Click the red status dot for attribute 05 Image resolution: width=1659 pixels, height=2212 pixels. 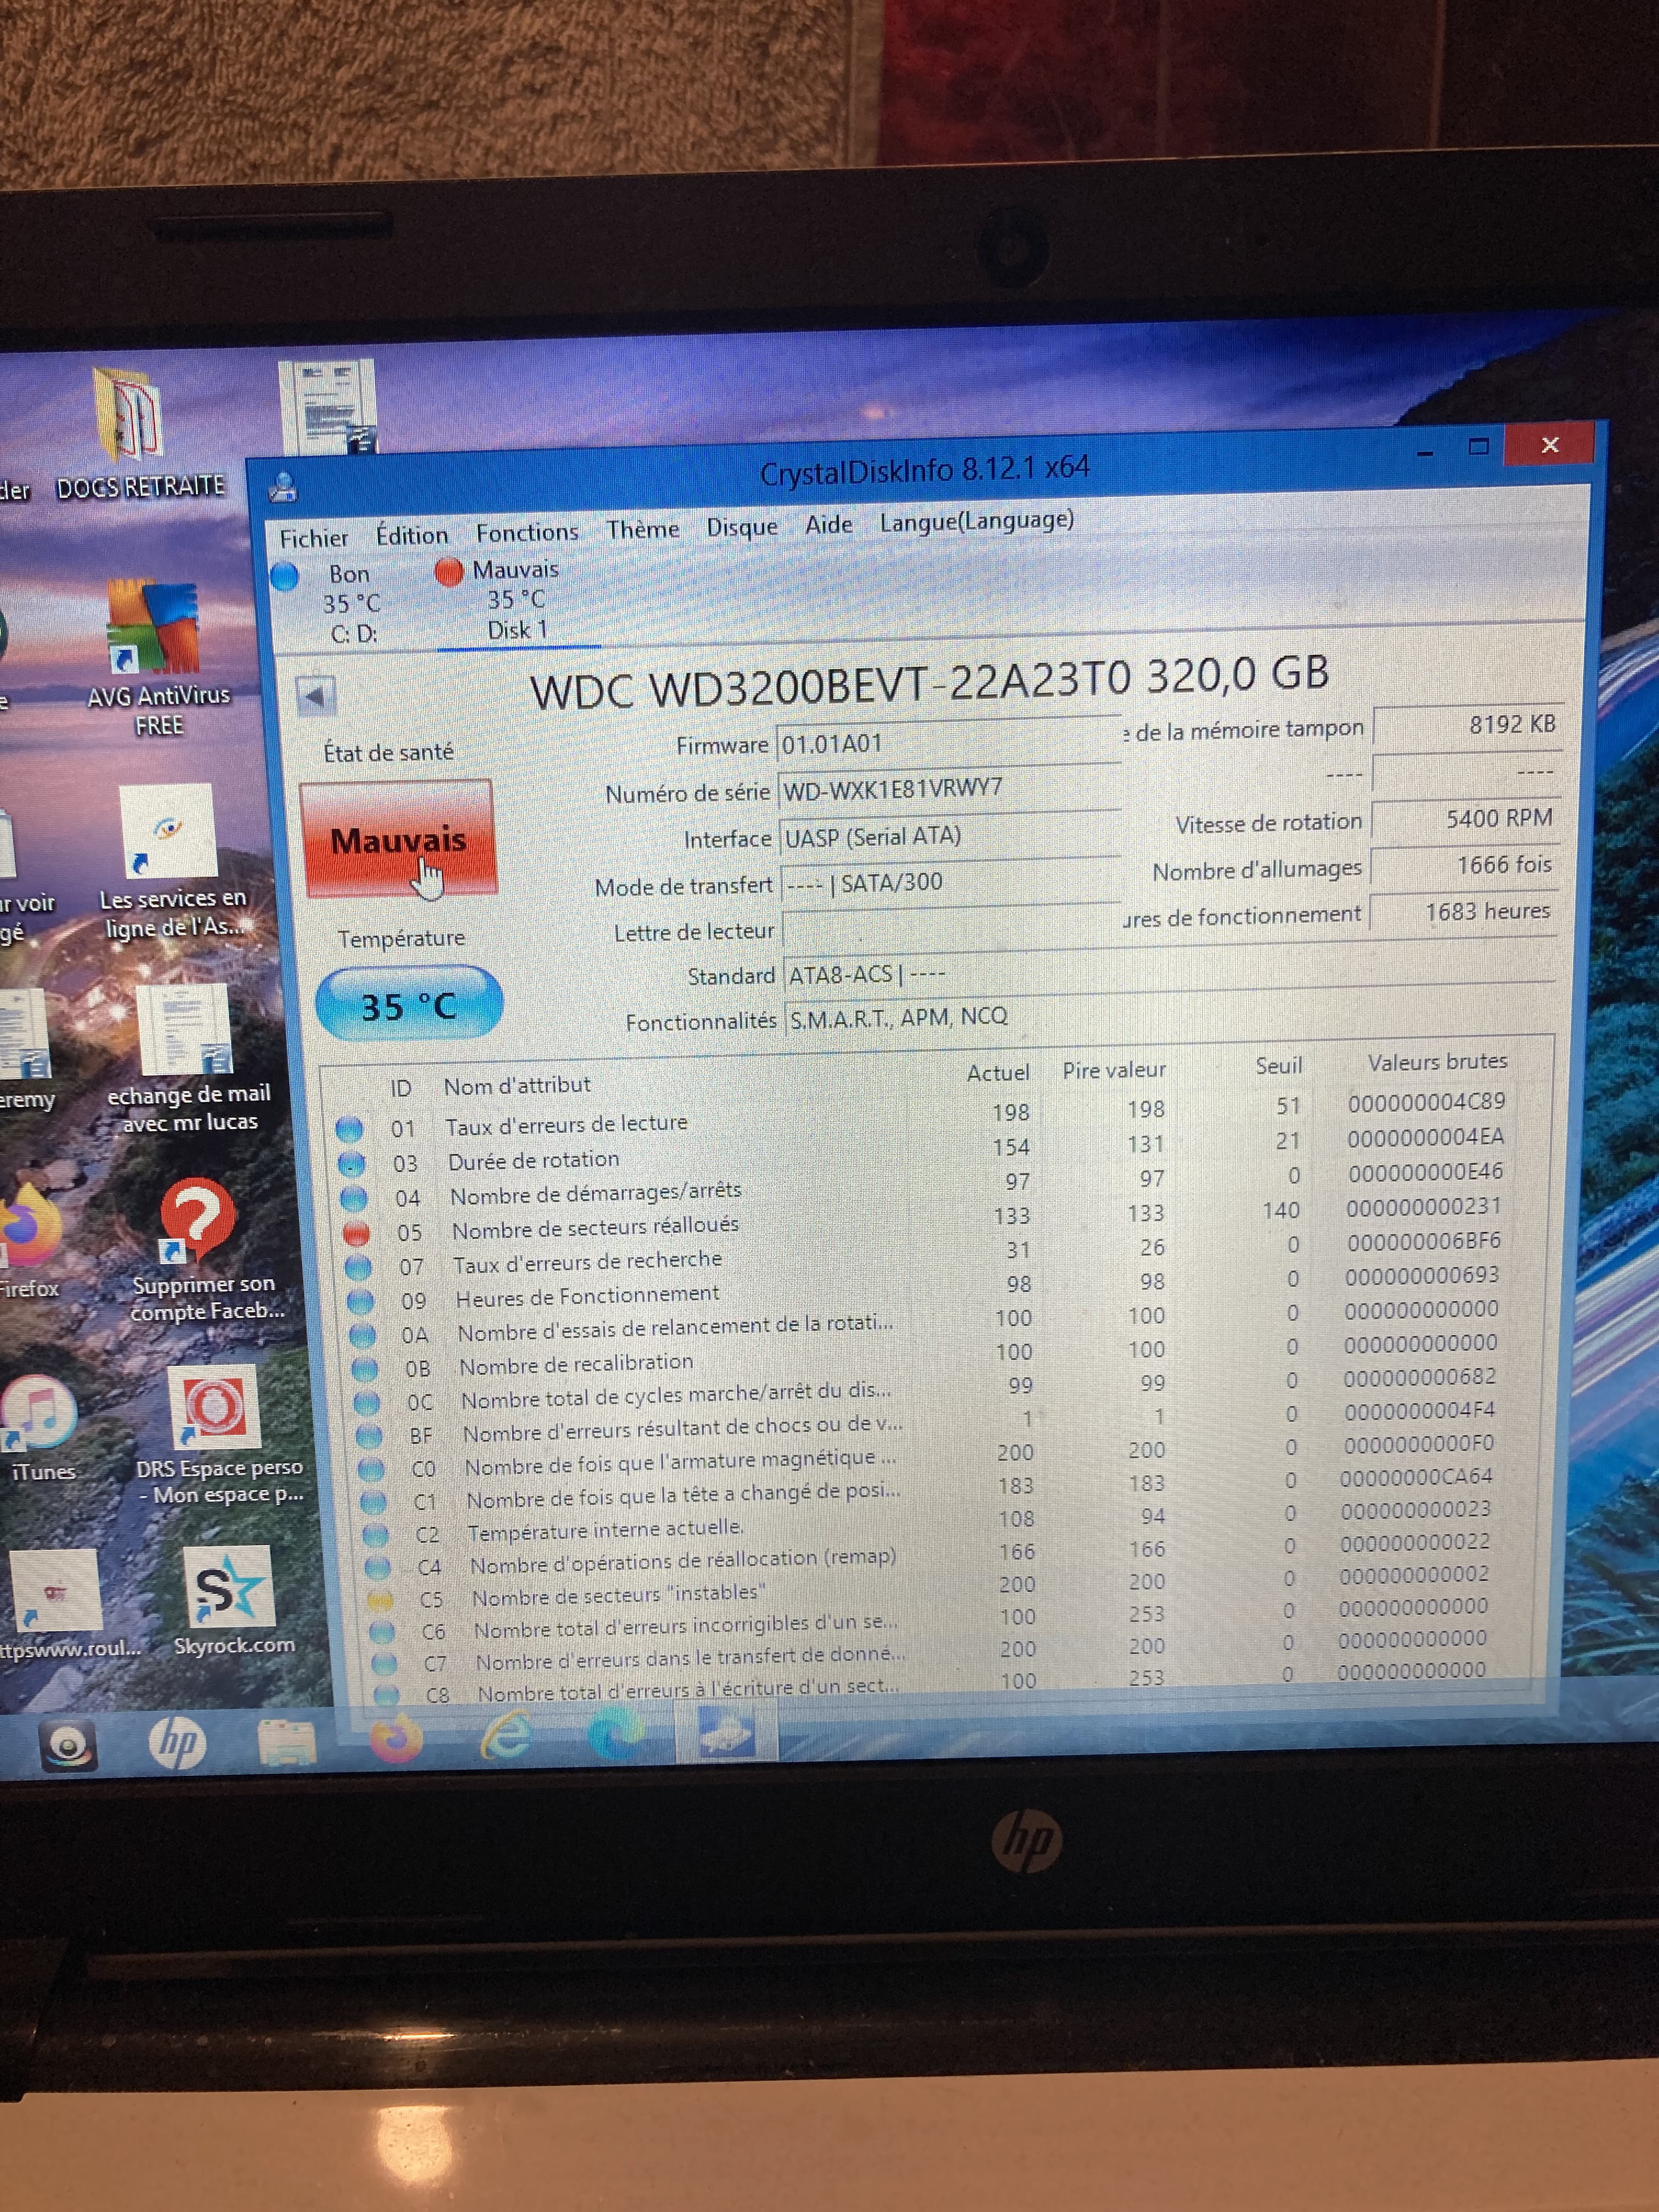[x=356, y=1233]
